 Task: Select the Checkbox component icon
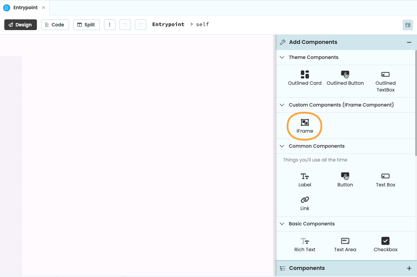tap(385, 241)
